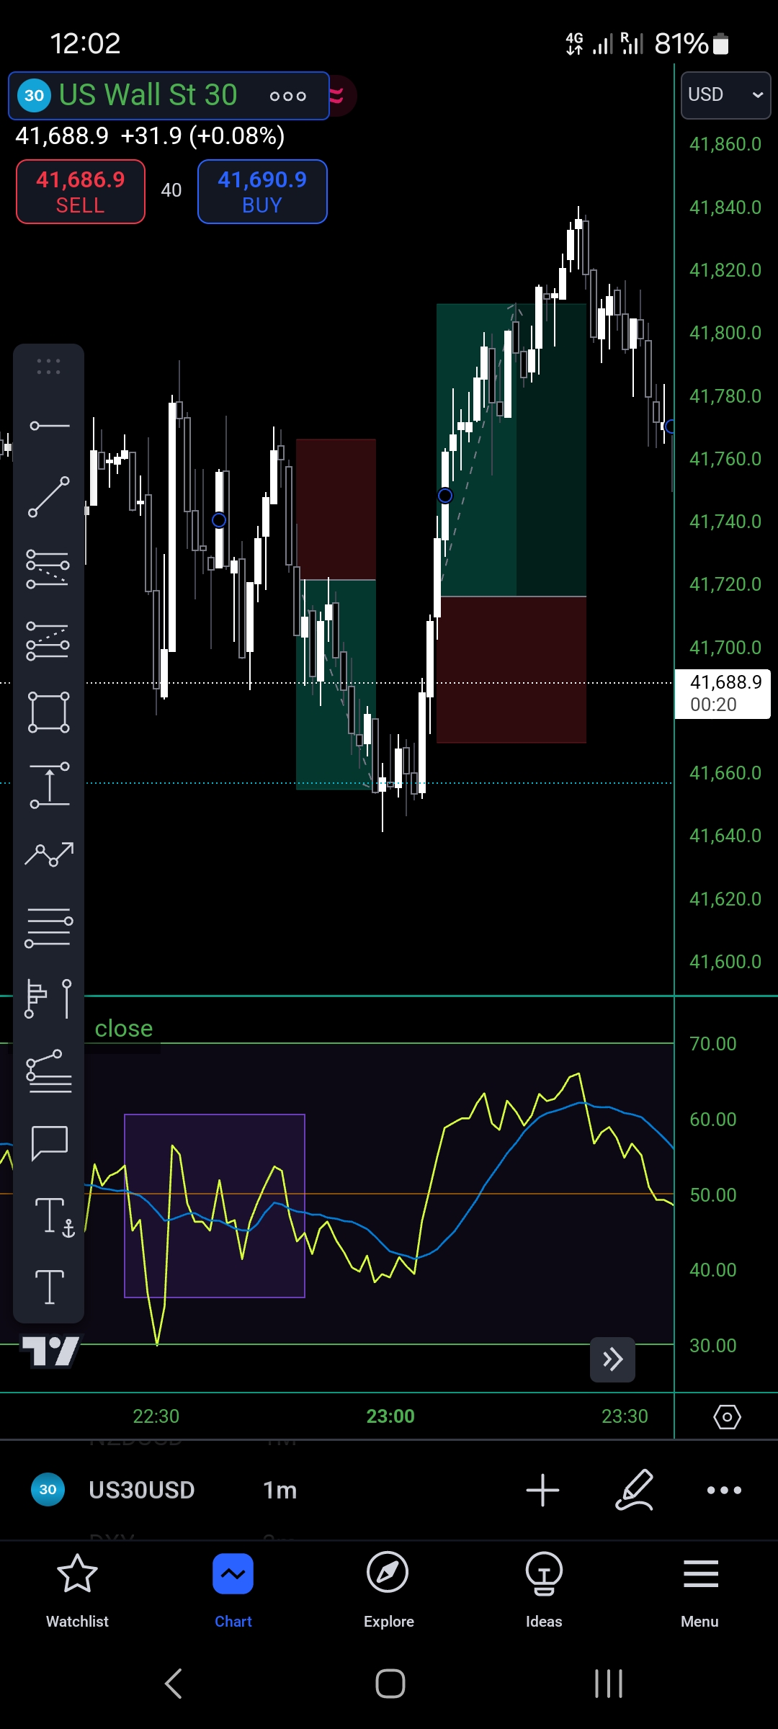Tap the 41,686.9 SELL button

click(81, 192)
